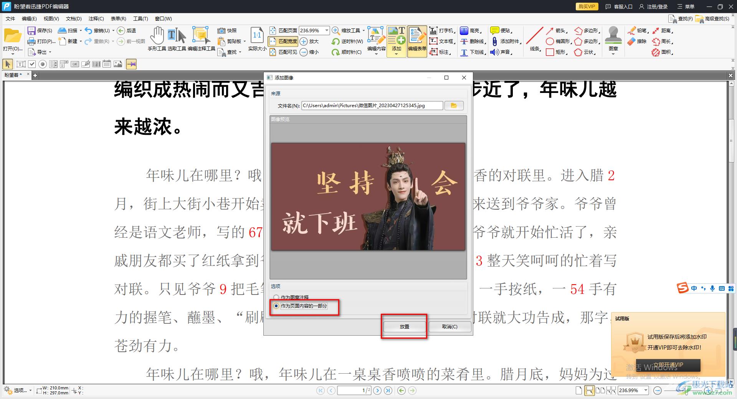The width and height of the screenshot is (737, 399).
Task: Zoom out with 缩小 button
Action: [310, 52]
